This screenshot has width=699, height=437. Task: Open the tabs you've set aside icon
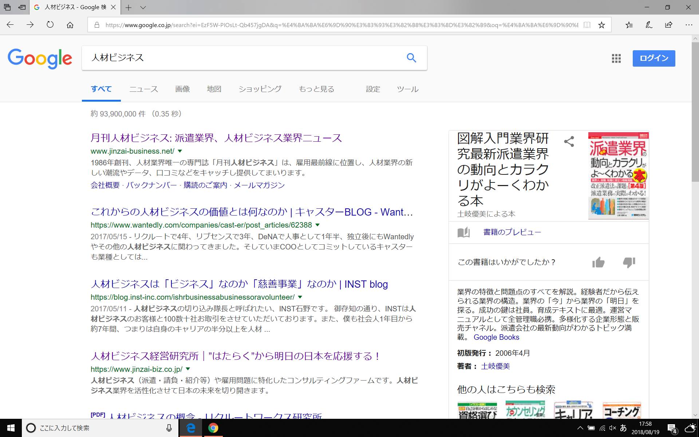7,7
